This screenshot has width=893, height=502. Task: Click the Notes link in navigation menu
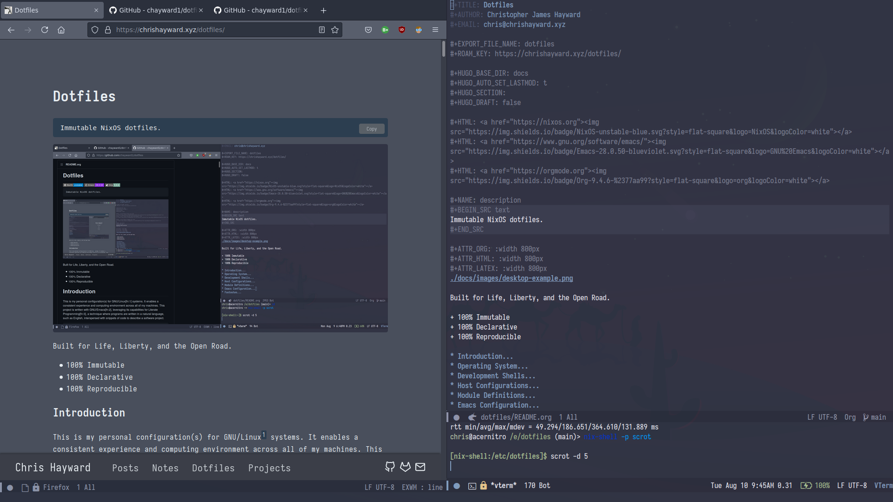pyautogui.click(x=165, y=468)
